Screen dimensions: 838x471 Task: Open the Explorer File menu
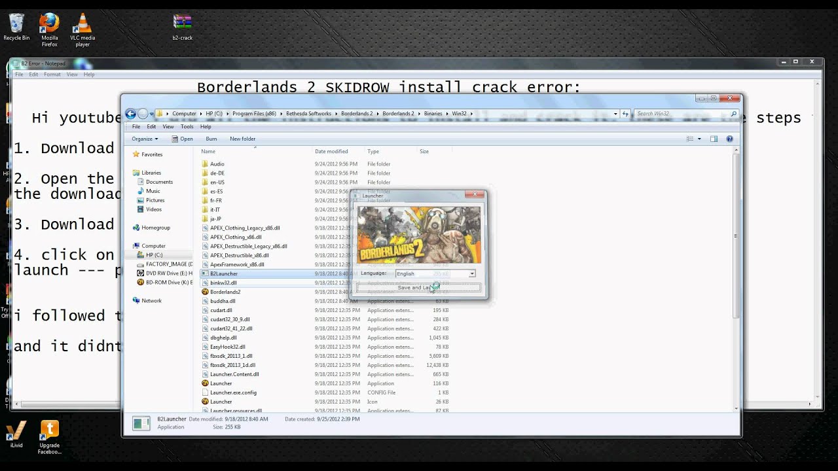point(136,126)
